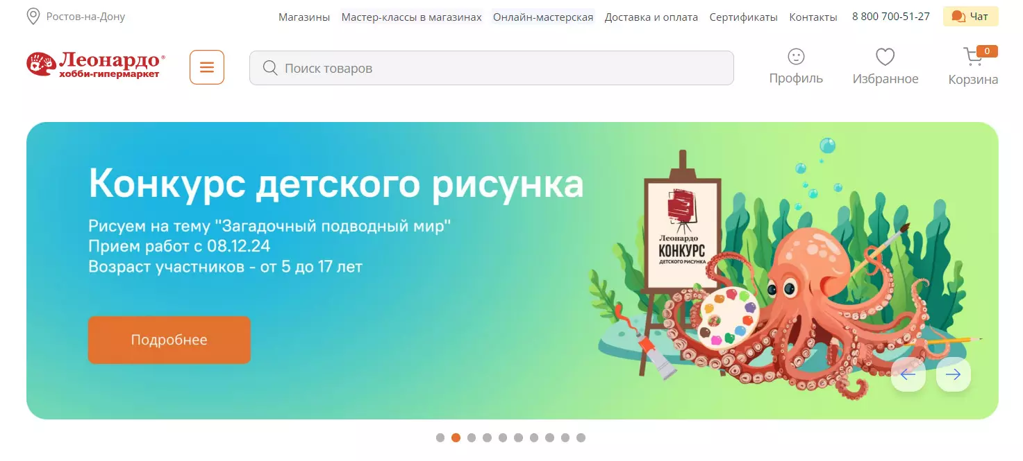Call the 8 800 700-51-27 phone link

[891, 17]
